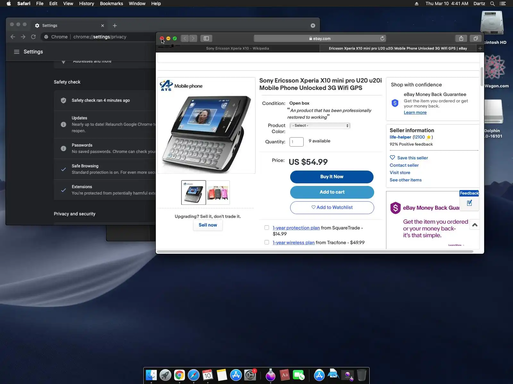513x384 pixels.
Task: Switch to the Sony Ericsson Wikipedia tab
Action: click(238, 48)
